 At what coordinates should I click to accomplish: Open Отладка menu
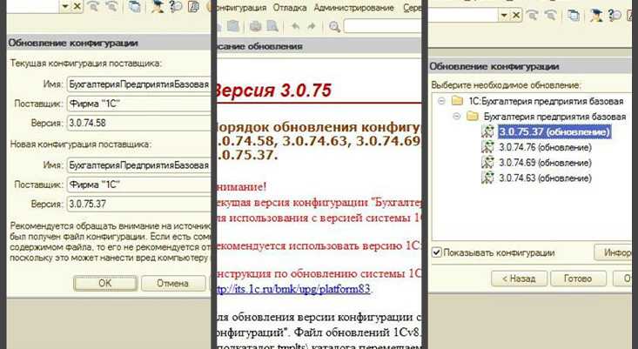pyautogui.click(x=290, y=8)
